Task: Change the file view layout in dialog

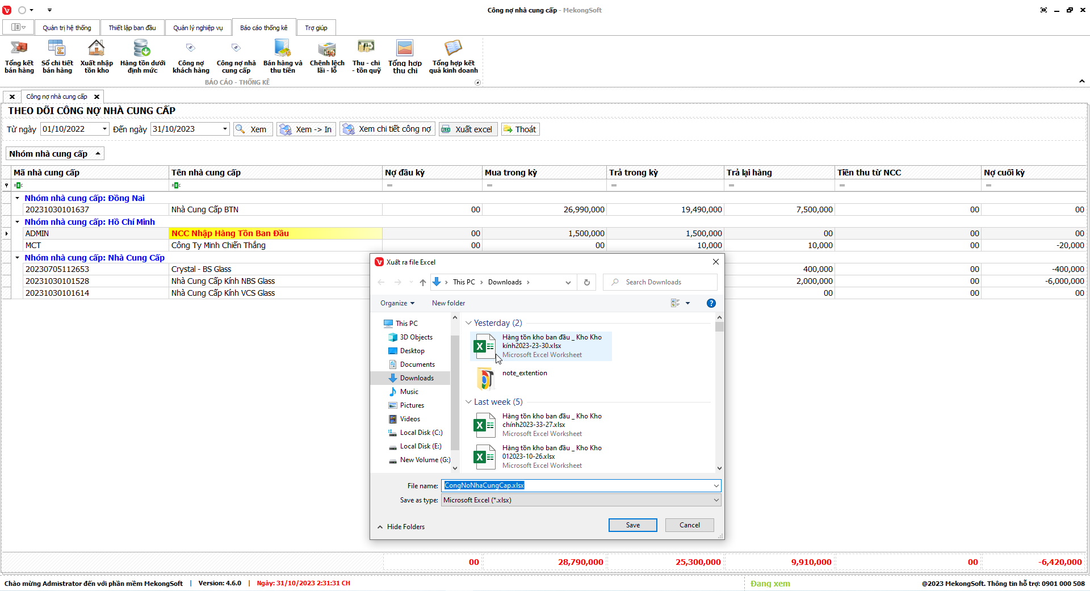Action: pos(675,303)
